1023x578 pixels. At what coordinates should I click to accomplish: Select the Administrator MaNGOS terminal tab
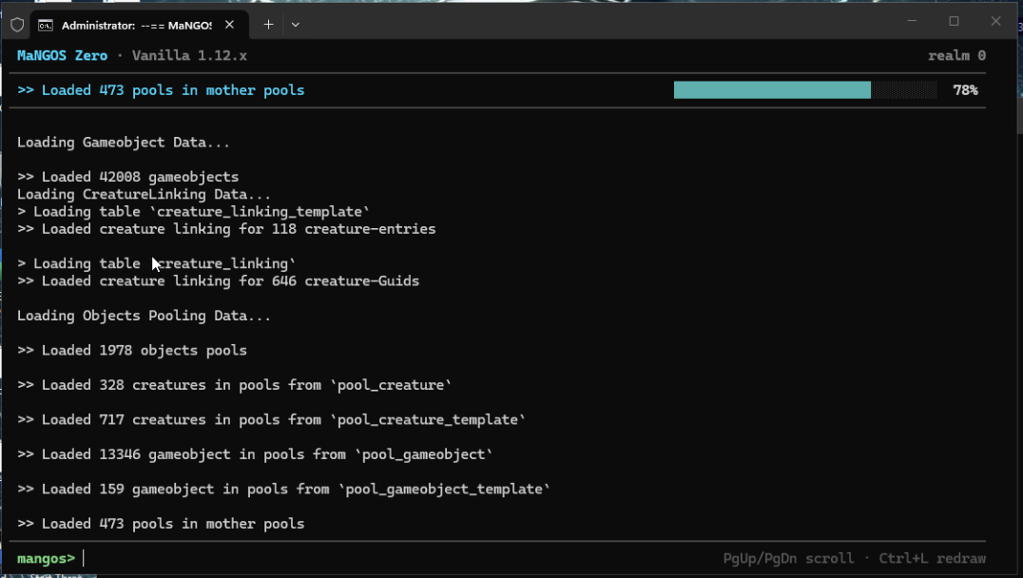click(x=138, y=25)
